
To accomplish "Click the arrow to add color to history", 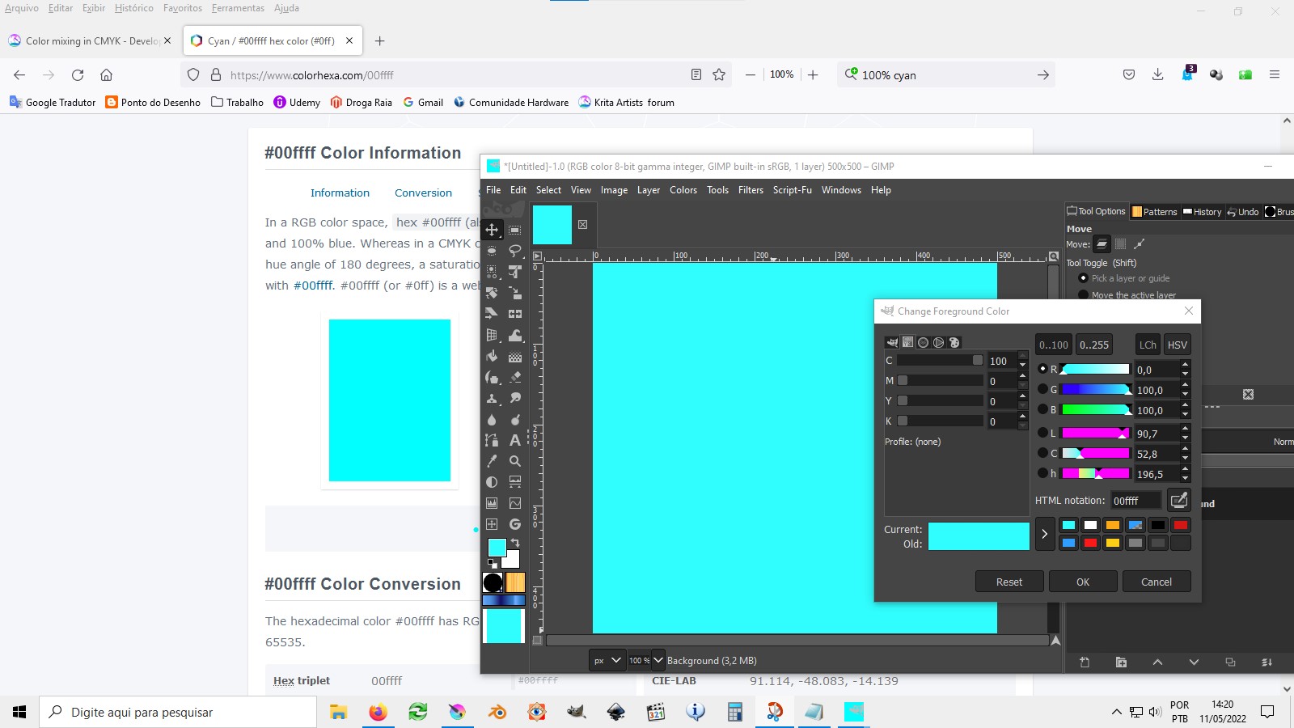I will (1044, 534).
